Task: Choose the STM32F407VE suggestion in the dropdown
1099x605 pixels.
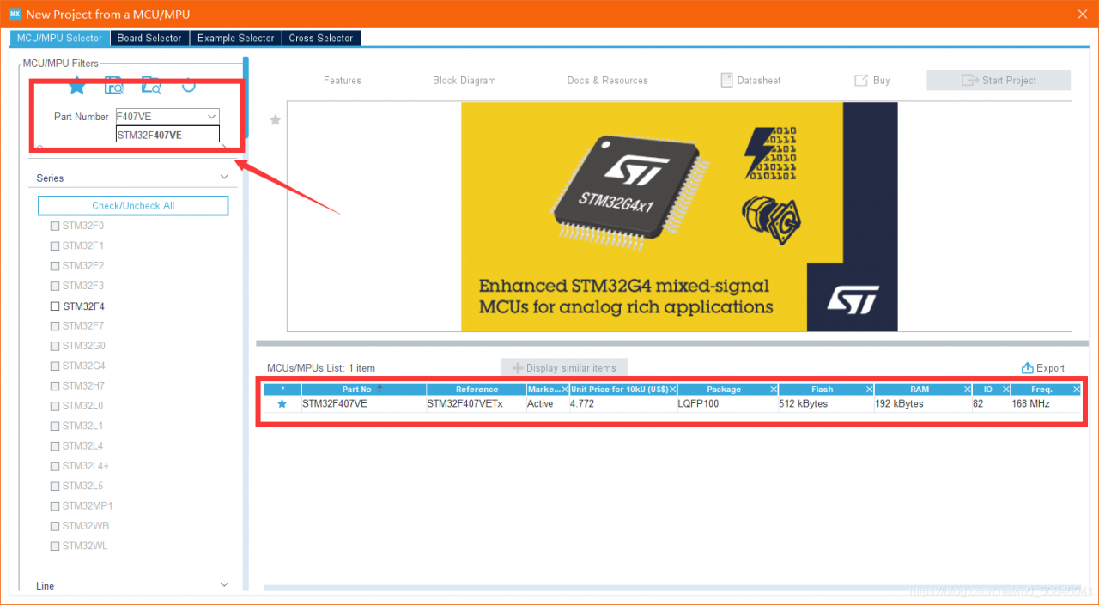Action: pyautogui.click(x=167, y=135)
